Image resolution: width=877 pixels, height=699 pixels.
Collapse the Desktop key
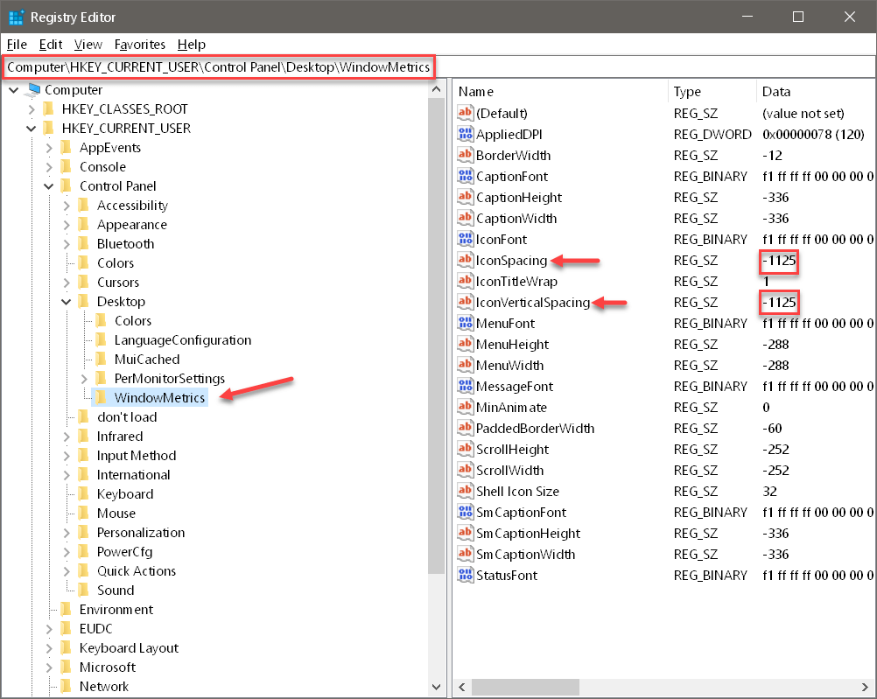coord(66,302)
